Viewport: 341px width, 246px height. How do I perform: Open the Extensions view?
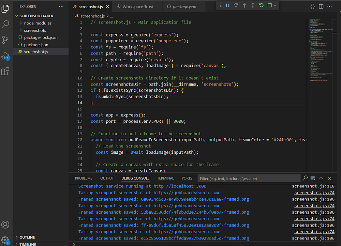5,71
